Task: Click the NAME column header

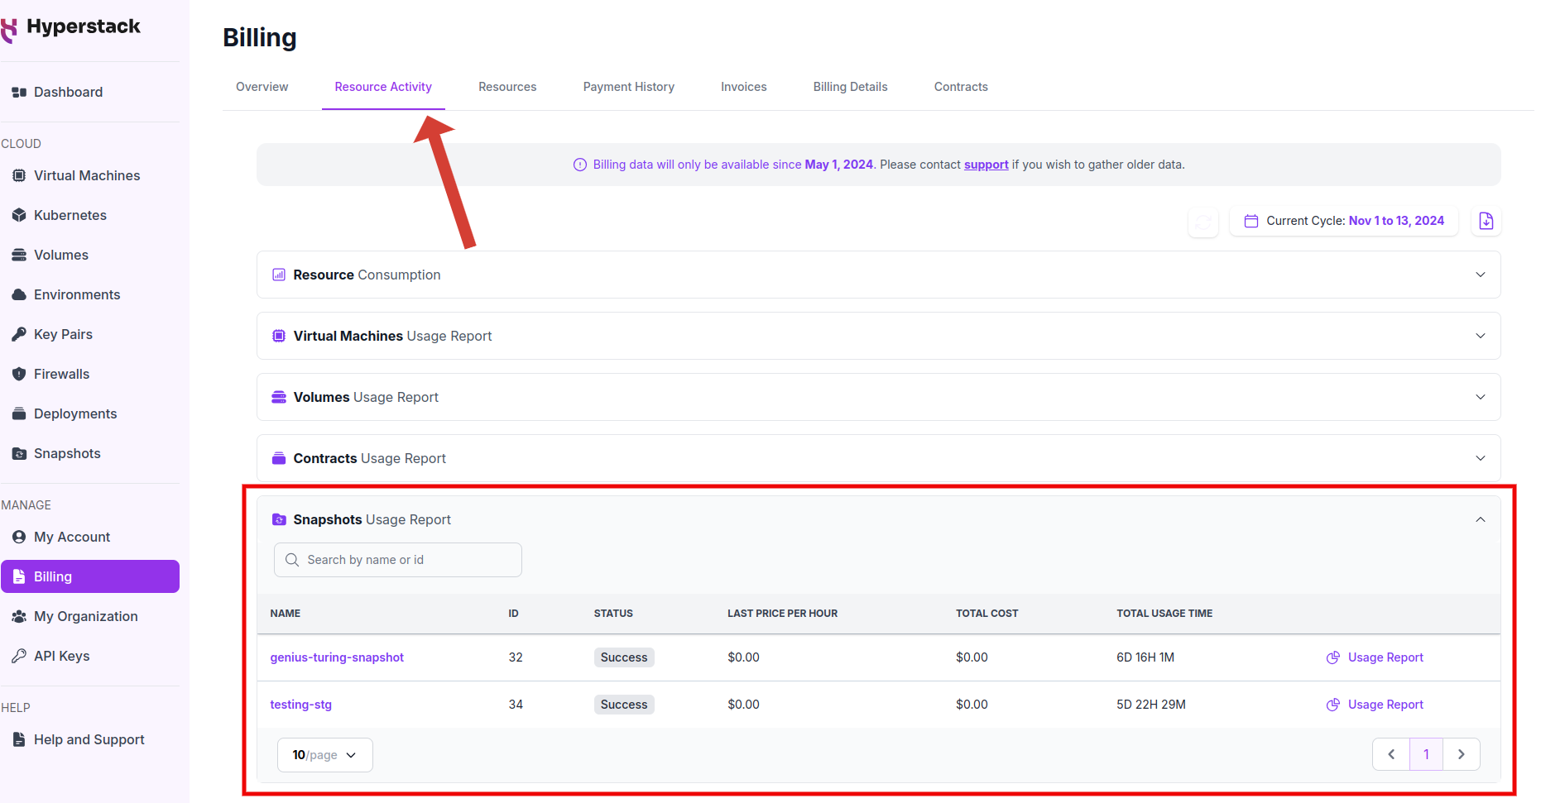Action: (285, 614)
